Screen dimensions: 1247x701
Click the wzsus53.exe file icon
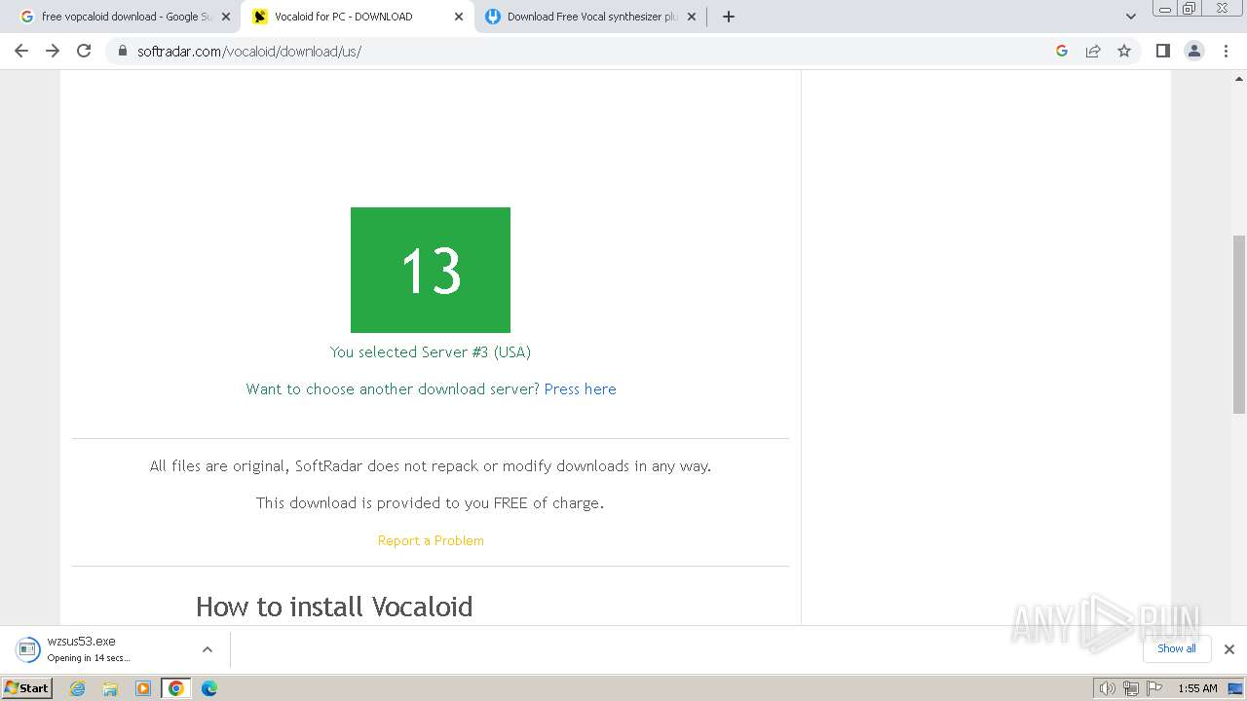[x=27, y=649]
